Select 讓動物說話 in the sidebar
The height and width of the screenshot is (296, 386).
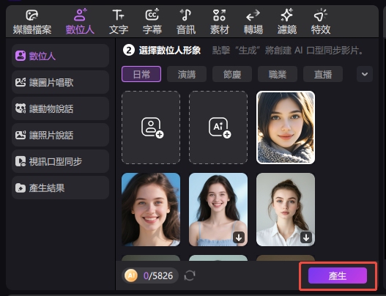60,108
